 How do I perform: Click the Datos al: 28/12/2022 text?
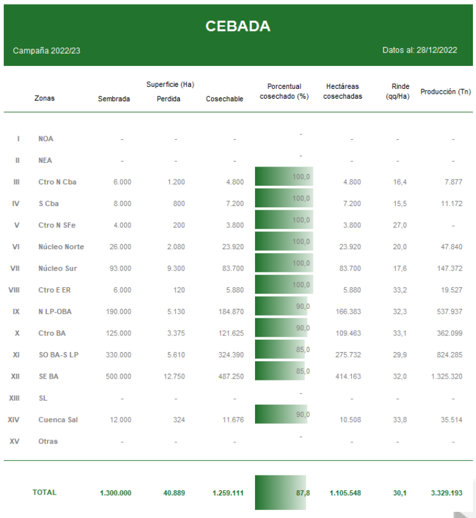pyautogui.click(x=419, y=50)
